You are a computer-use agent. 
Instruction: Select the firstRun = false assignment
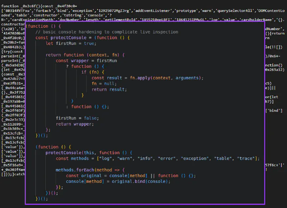click(x=77, y=118)
